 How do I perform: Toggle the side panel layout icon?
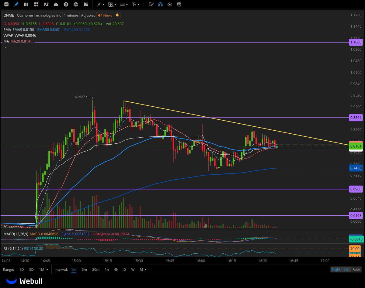[86, 4]
